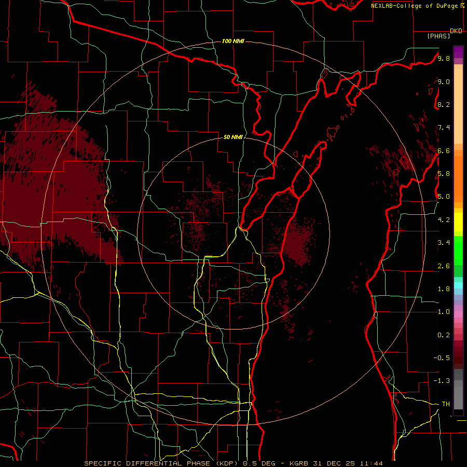Click the 2.6 color scale value
467x467 pixels.
click(x=444, y=266)
